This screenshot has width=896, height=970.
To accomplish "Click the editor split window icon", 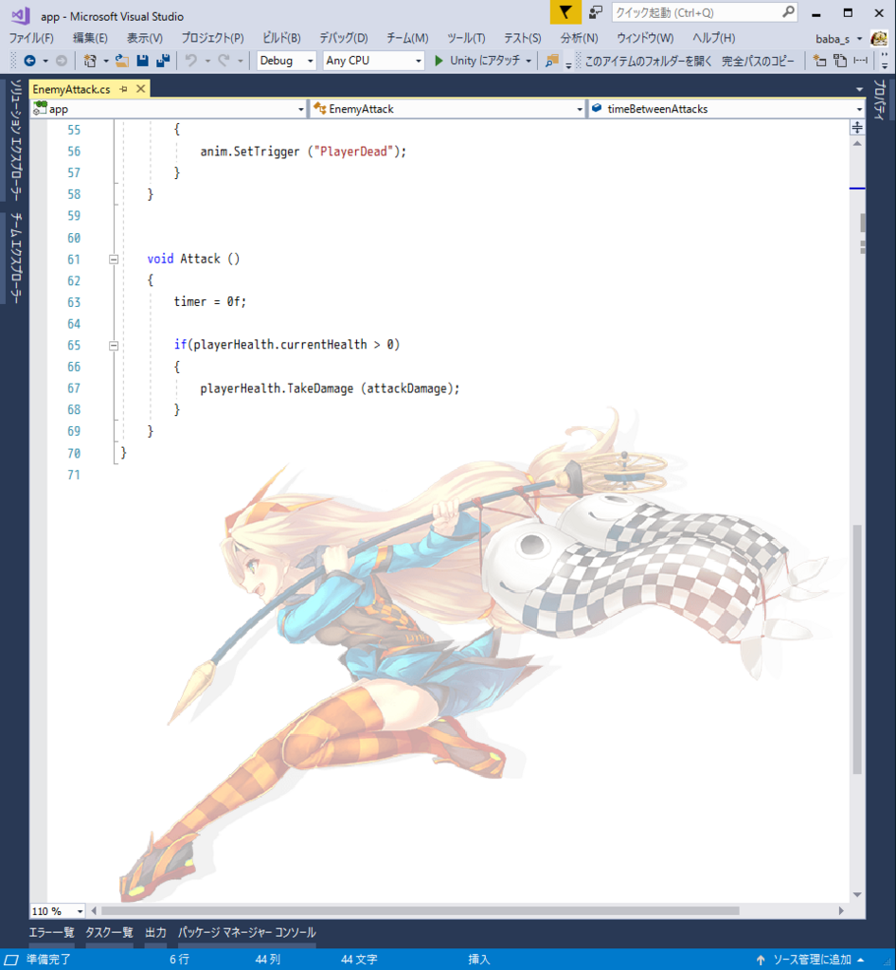I will pos(857,128).
